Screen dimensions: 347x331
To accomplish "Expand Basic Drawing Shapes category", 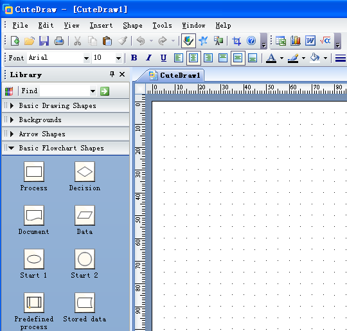I will tap(66, 105).
